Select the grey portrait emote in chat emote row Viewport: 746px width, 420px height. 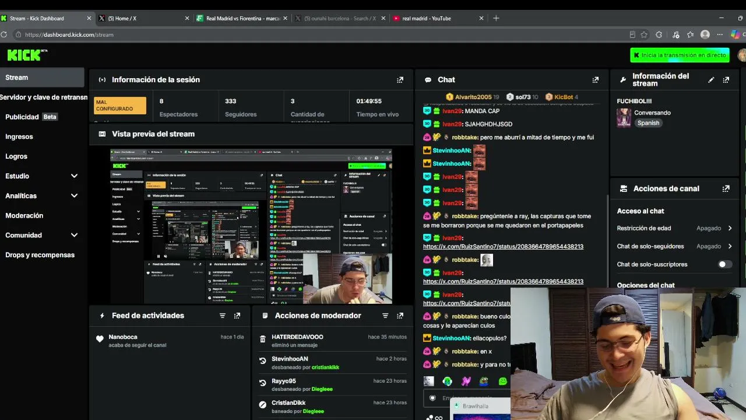pos(429,381)
